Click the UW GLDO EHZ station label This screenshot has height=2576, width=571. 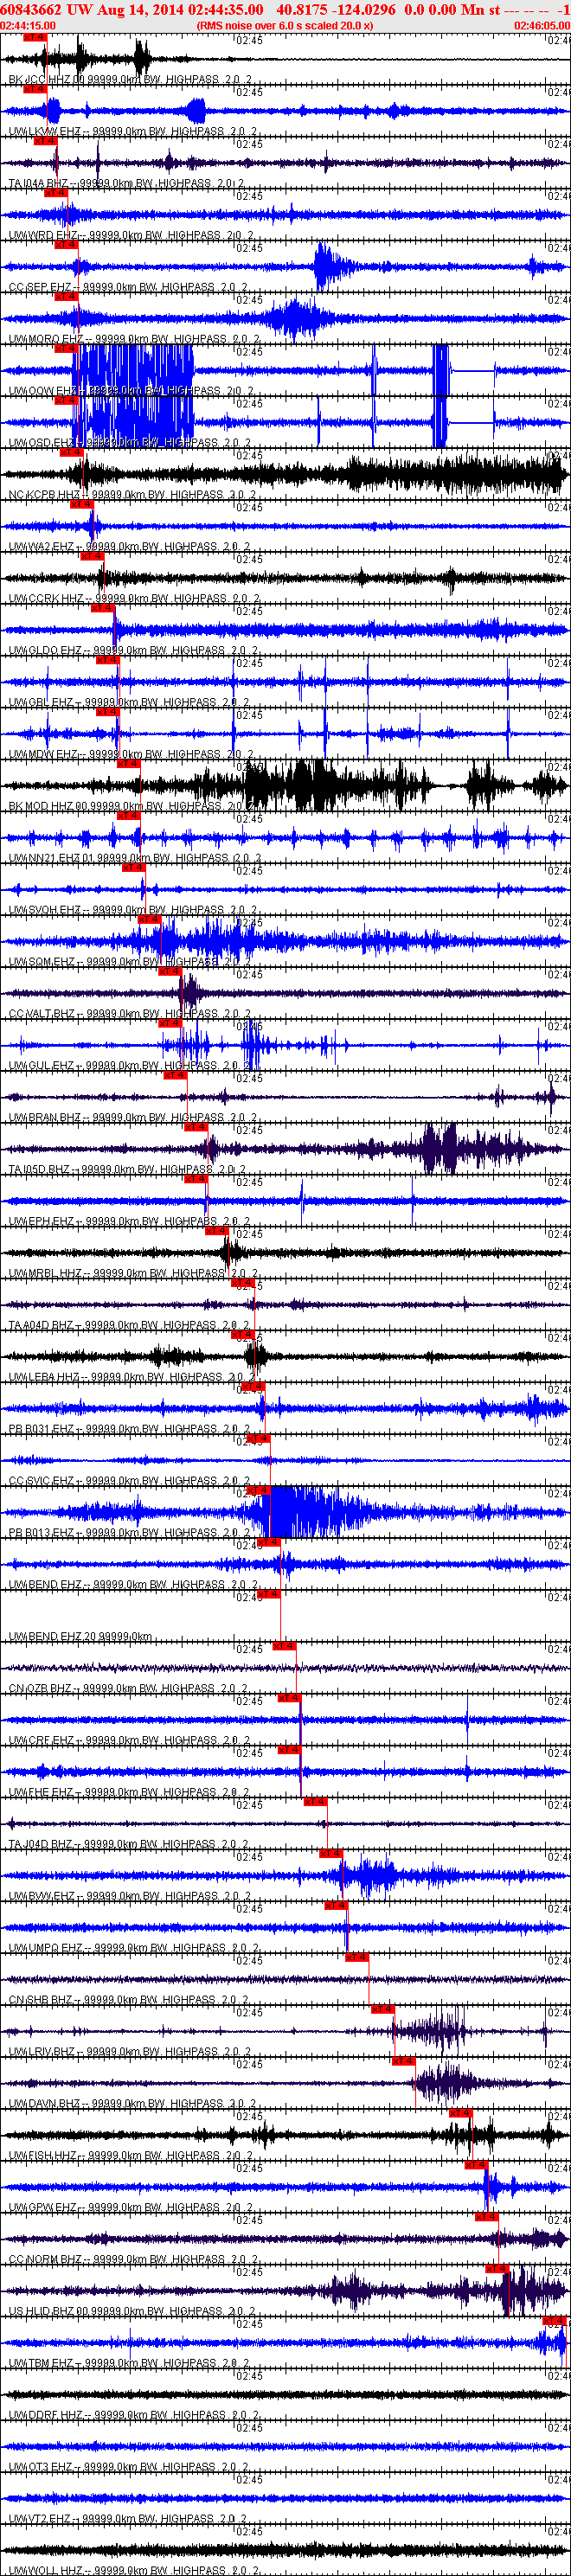(x=133, y=651)
